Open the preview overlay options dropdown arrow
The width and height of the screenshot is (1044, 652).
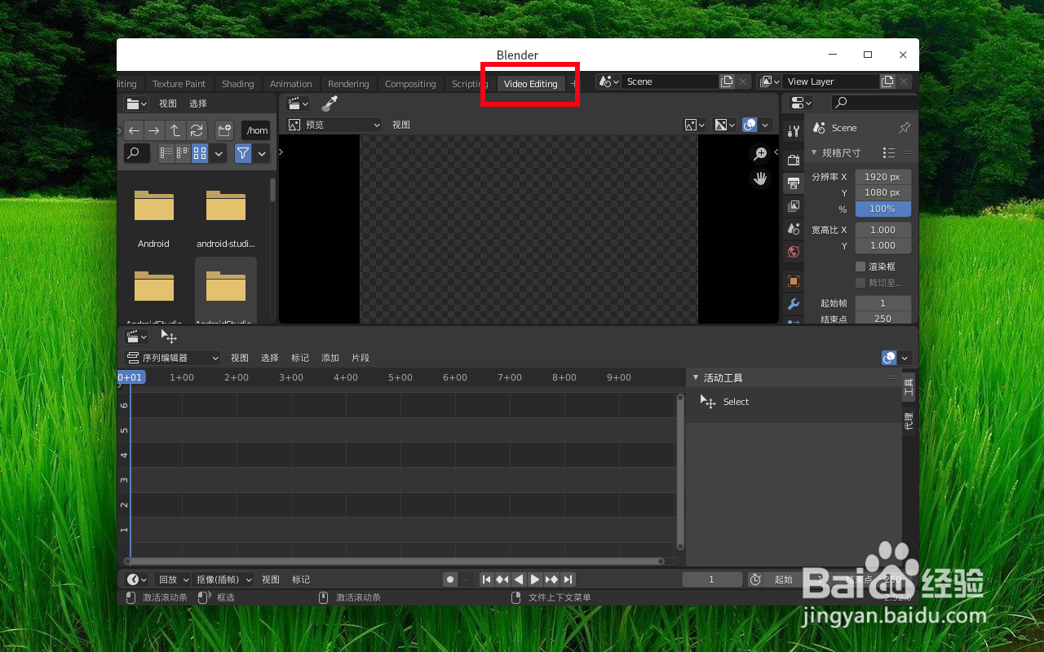[766, 125]
